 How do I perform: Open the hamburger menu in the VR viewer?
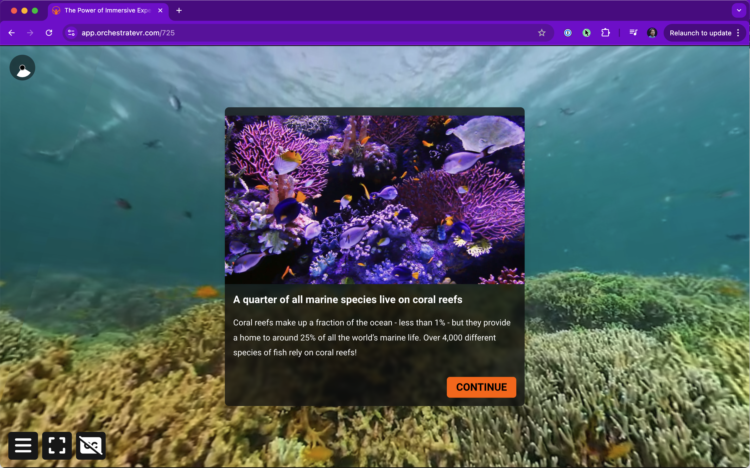[23, 445]
